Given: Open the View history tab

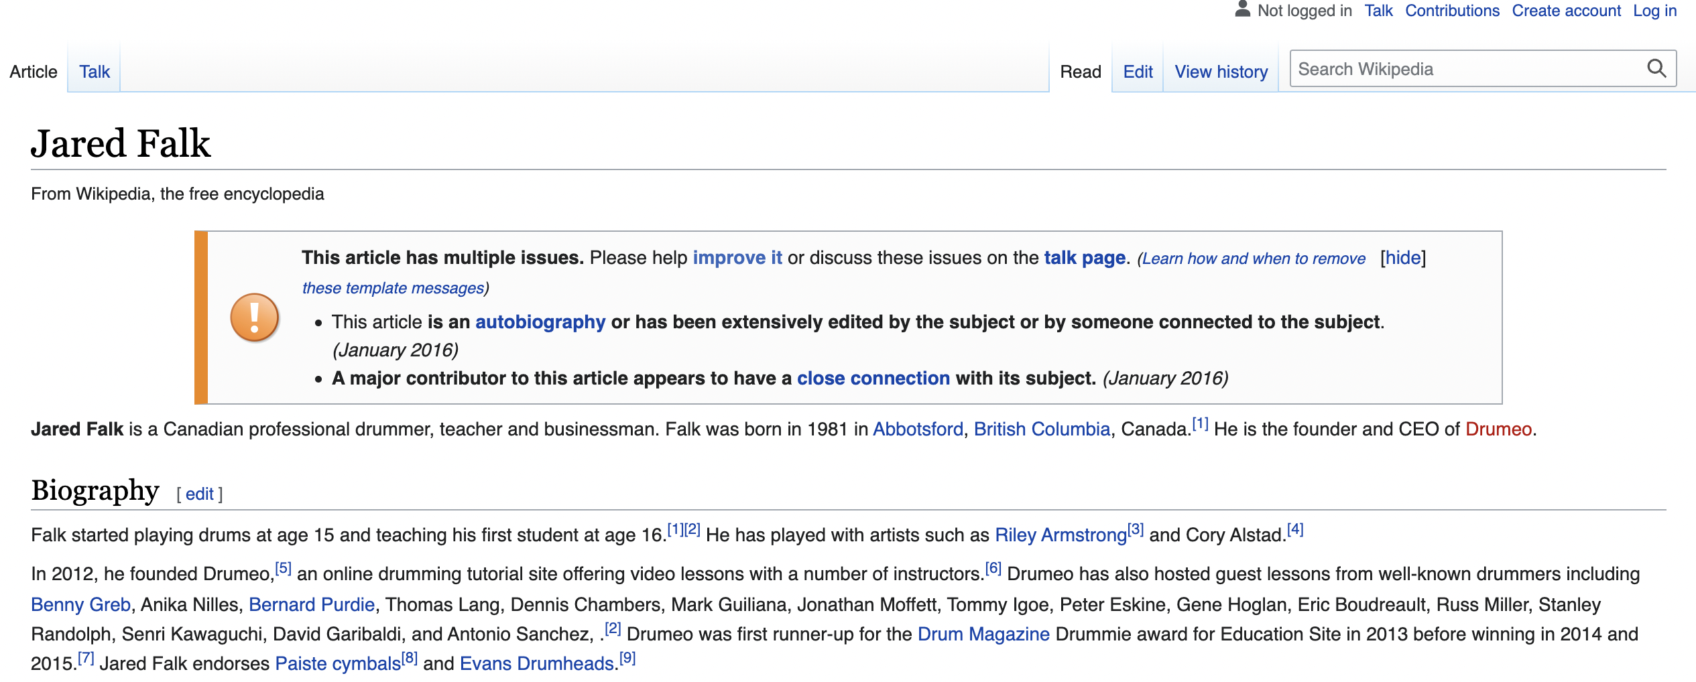Looking at the screenshot, I should coord(1221,72).
